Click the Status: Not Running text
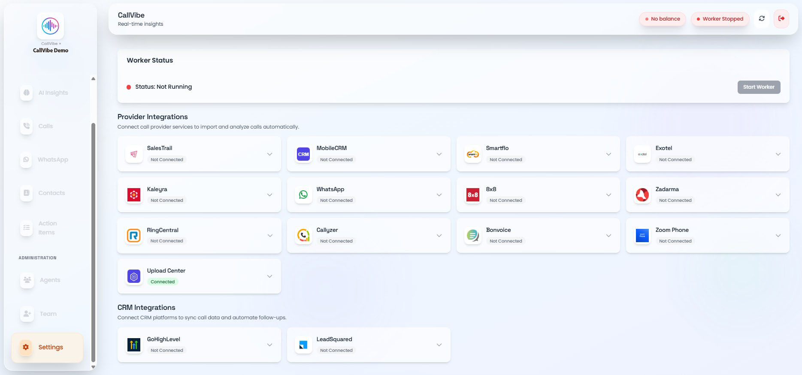The height and width of the screenshot is (375, 802). (163, 87)
